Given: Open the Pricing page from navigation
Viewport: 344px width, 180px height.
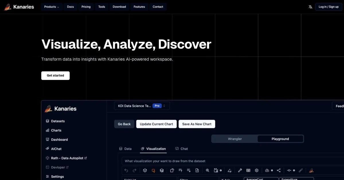Looking at the screenshot, I should click(x=86, y=7).
